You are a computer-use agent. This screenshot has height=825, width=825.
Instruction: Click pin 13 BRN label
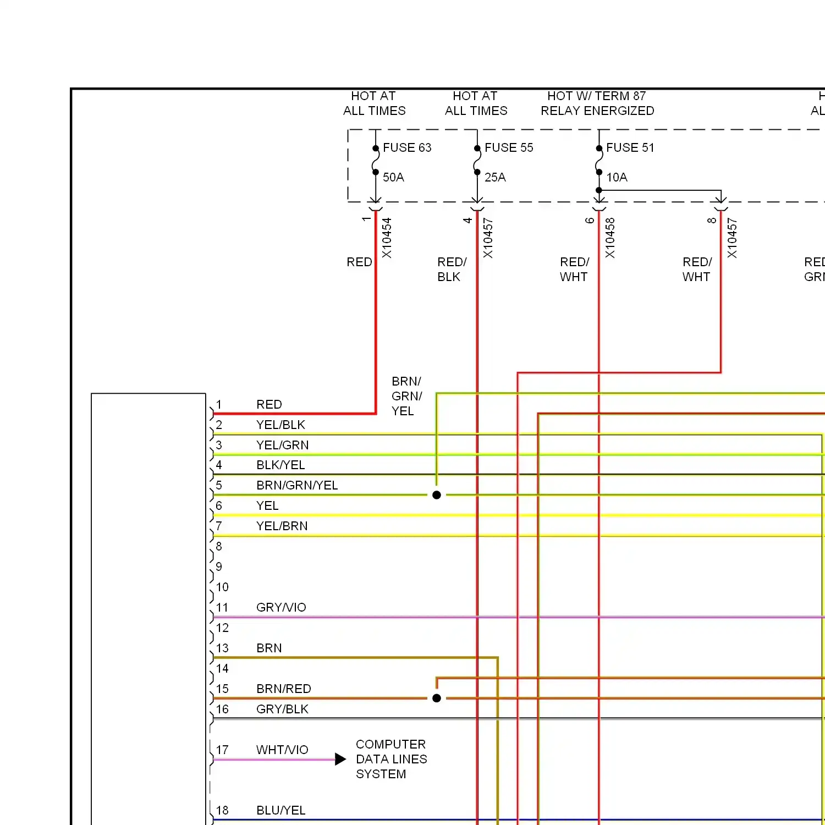[x=269, y=648]
